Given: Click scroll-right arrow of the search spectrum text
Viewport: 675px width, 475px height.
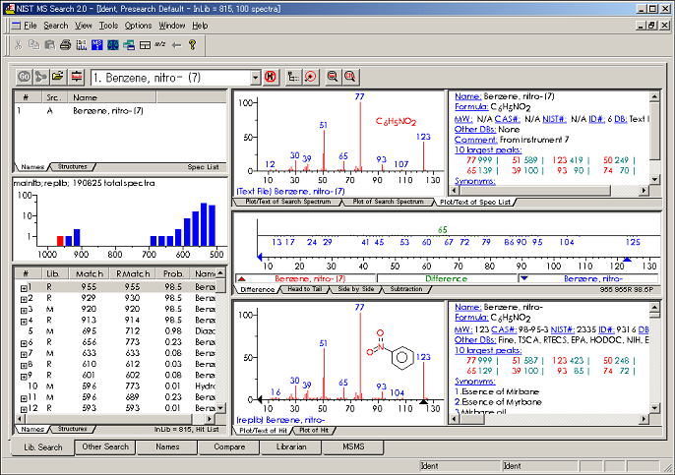Looking at the screenshot, I should click(x=644, y=190).
